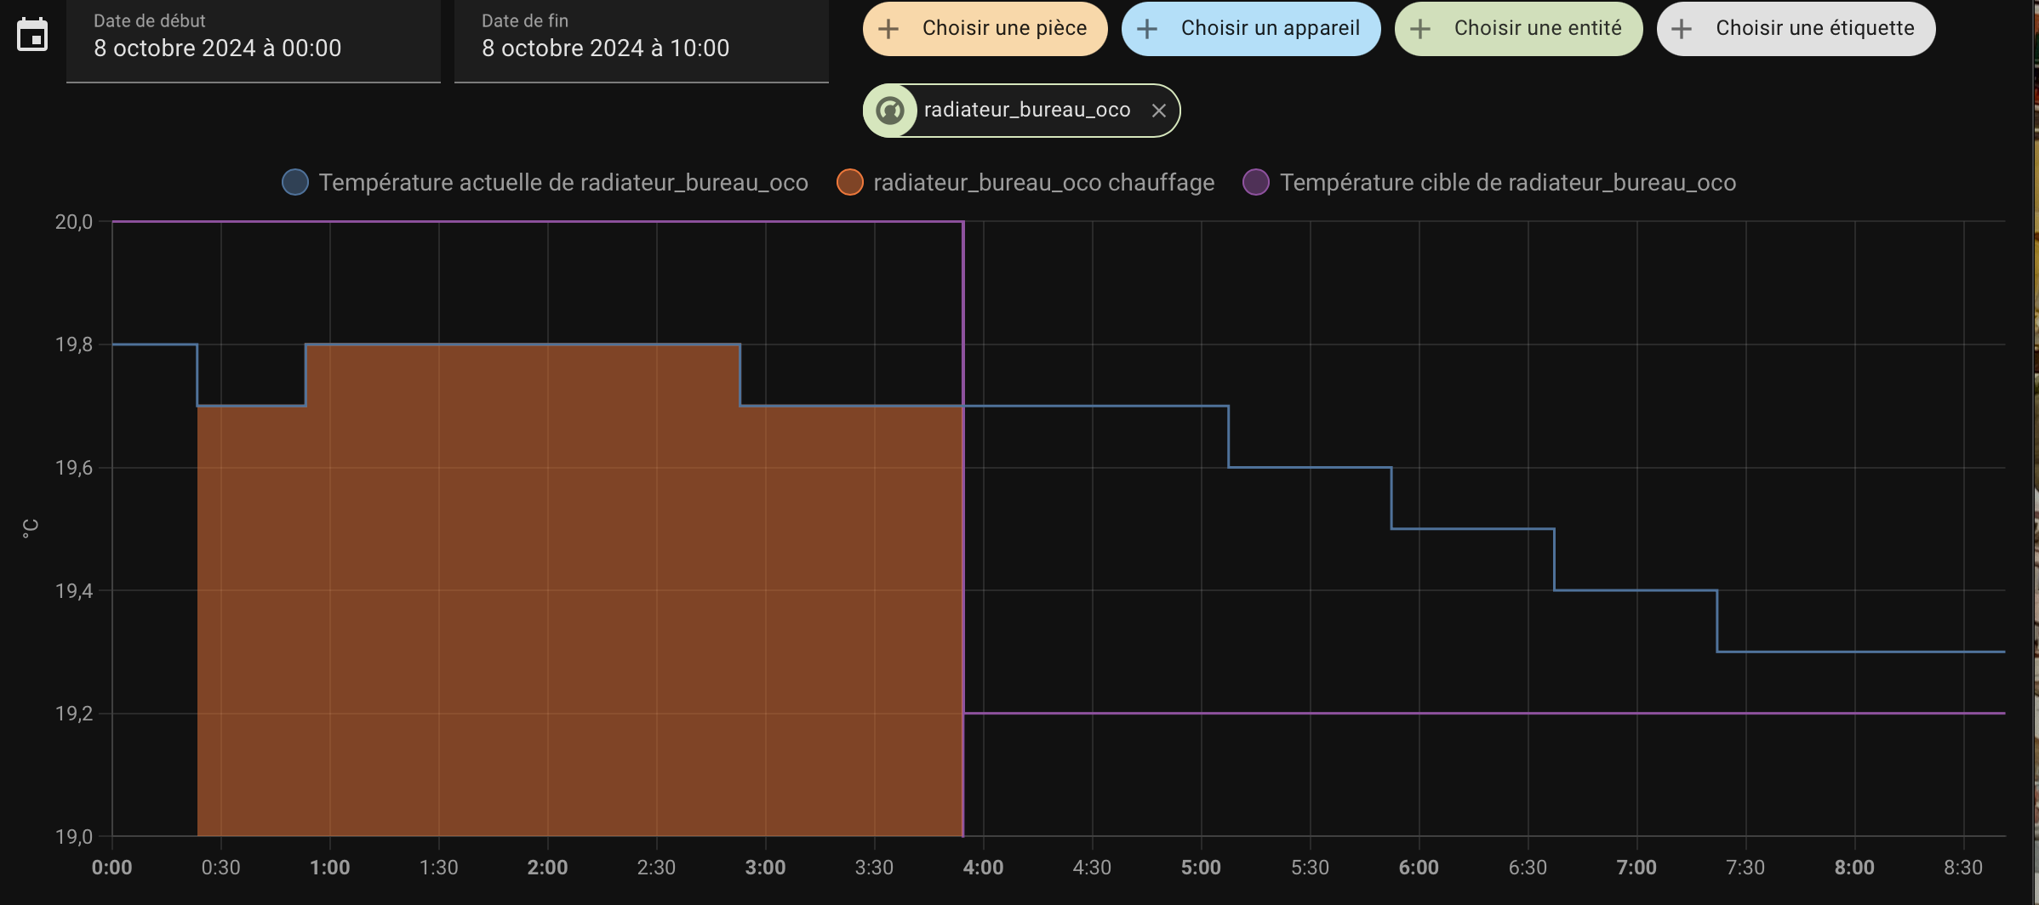The width and height of the screenshot is (2039, 905).
Task: Click the plus icon in Choisir une pièce
Action: click(x=888, y=29)
